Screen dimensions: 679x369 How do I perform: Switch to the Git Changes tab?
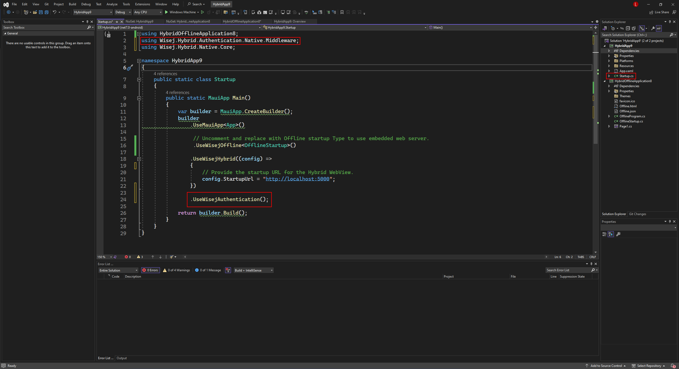point(637,214)
